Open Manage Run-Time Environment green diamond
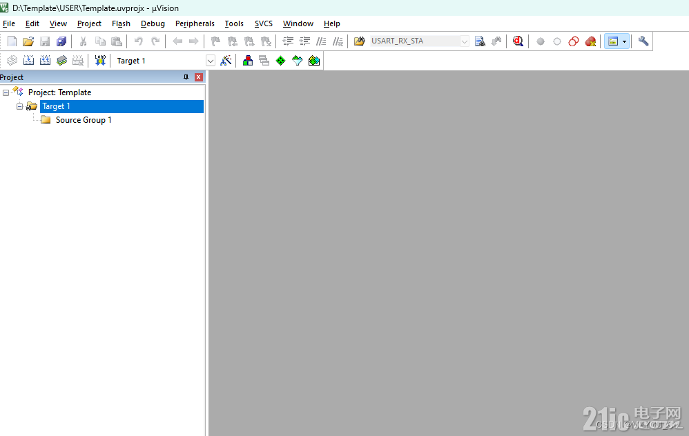This screenshot has width=689, height=436. [281, 61]
